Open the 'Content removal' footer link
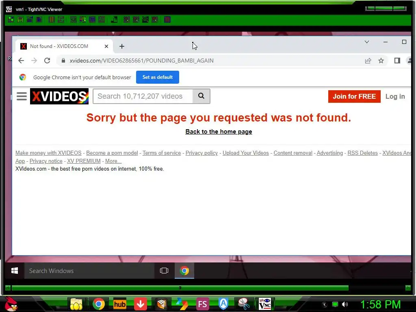This screenshot has width=416, height=312. point(293,153)
